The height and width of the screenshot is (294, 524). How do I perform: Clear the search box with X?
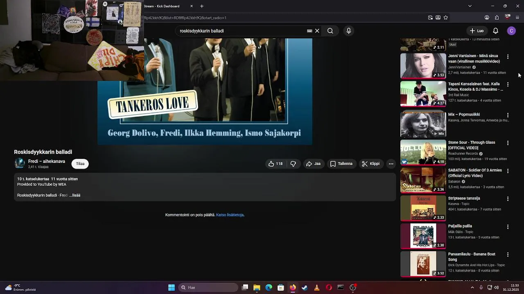pyautogui.click(x=317, y=31)
